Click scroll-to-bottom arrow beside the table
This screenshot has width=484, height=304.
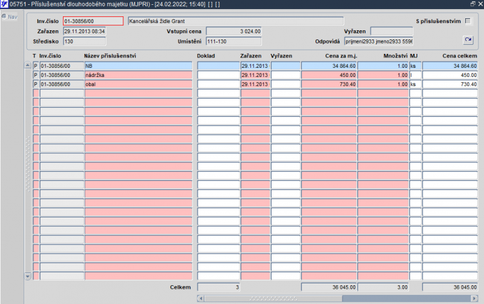click(27, 276)
